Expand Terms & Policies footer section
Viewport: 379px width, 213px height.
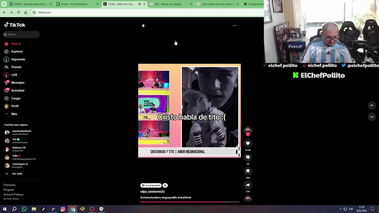point(13,195)
